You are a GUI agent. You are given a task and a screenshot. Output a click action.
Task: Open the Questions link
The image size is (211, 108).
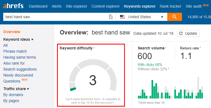[x=12, y=81]
